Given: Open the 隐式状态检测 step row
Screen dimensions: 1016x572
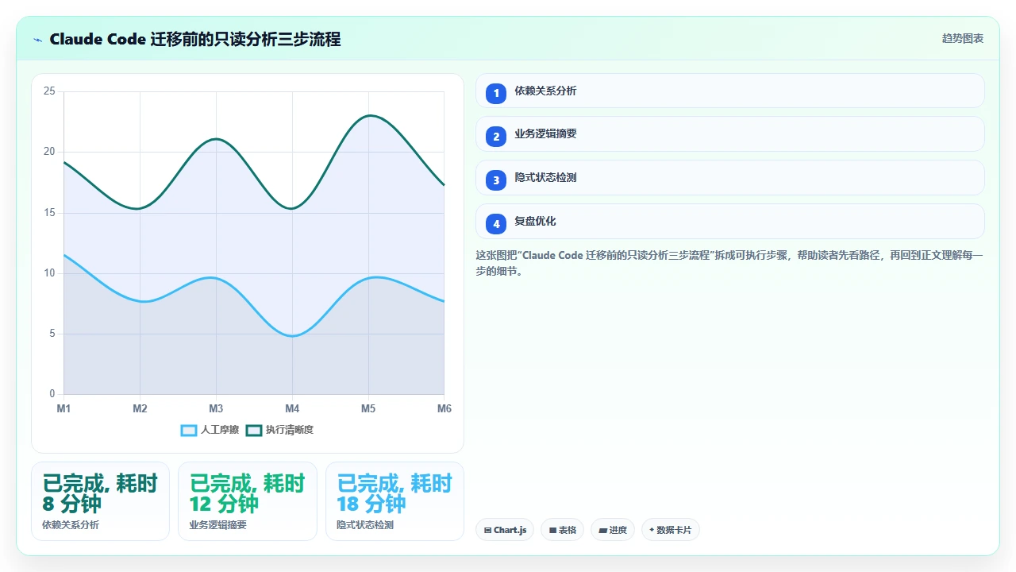Looking at the screenshot, I should (730, 178).
